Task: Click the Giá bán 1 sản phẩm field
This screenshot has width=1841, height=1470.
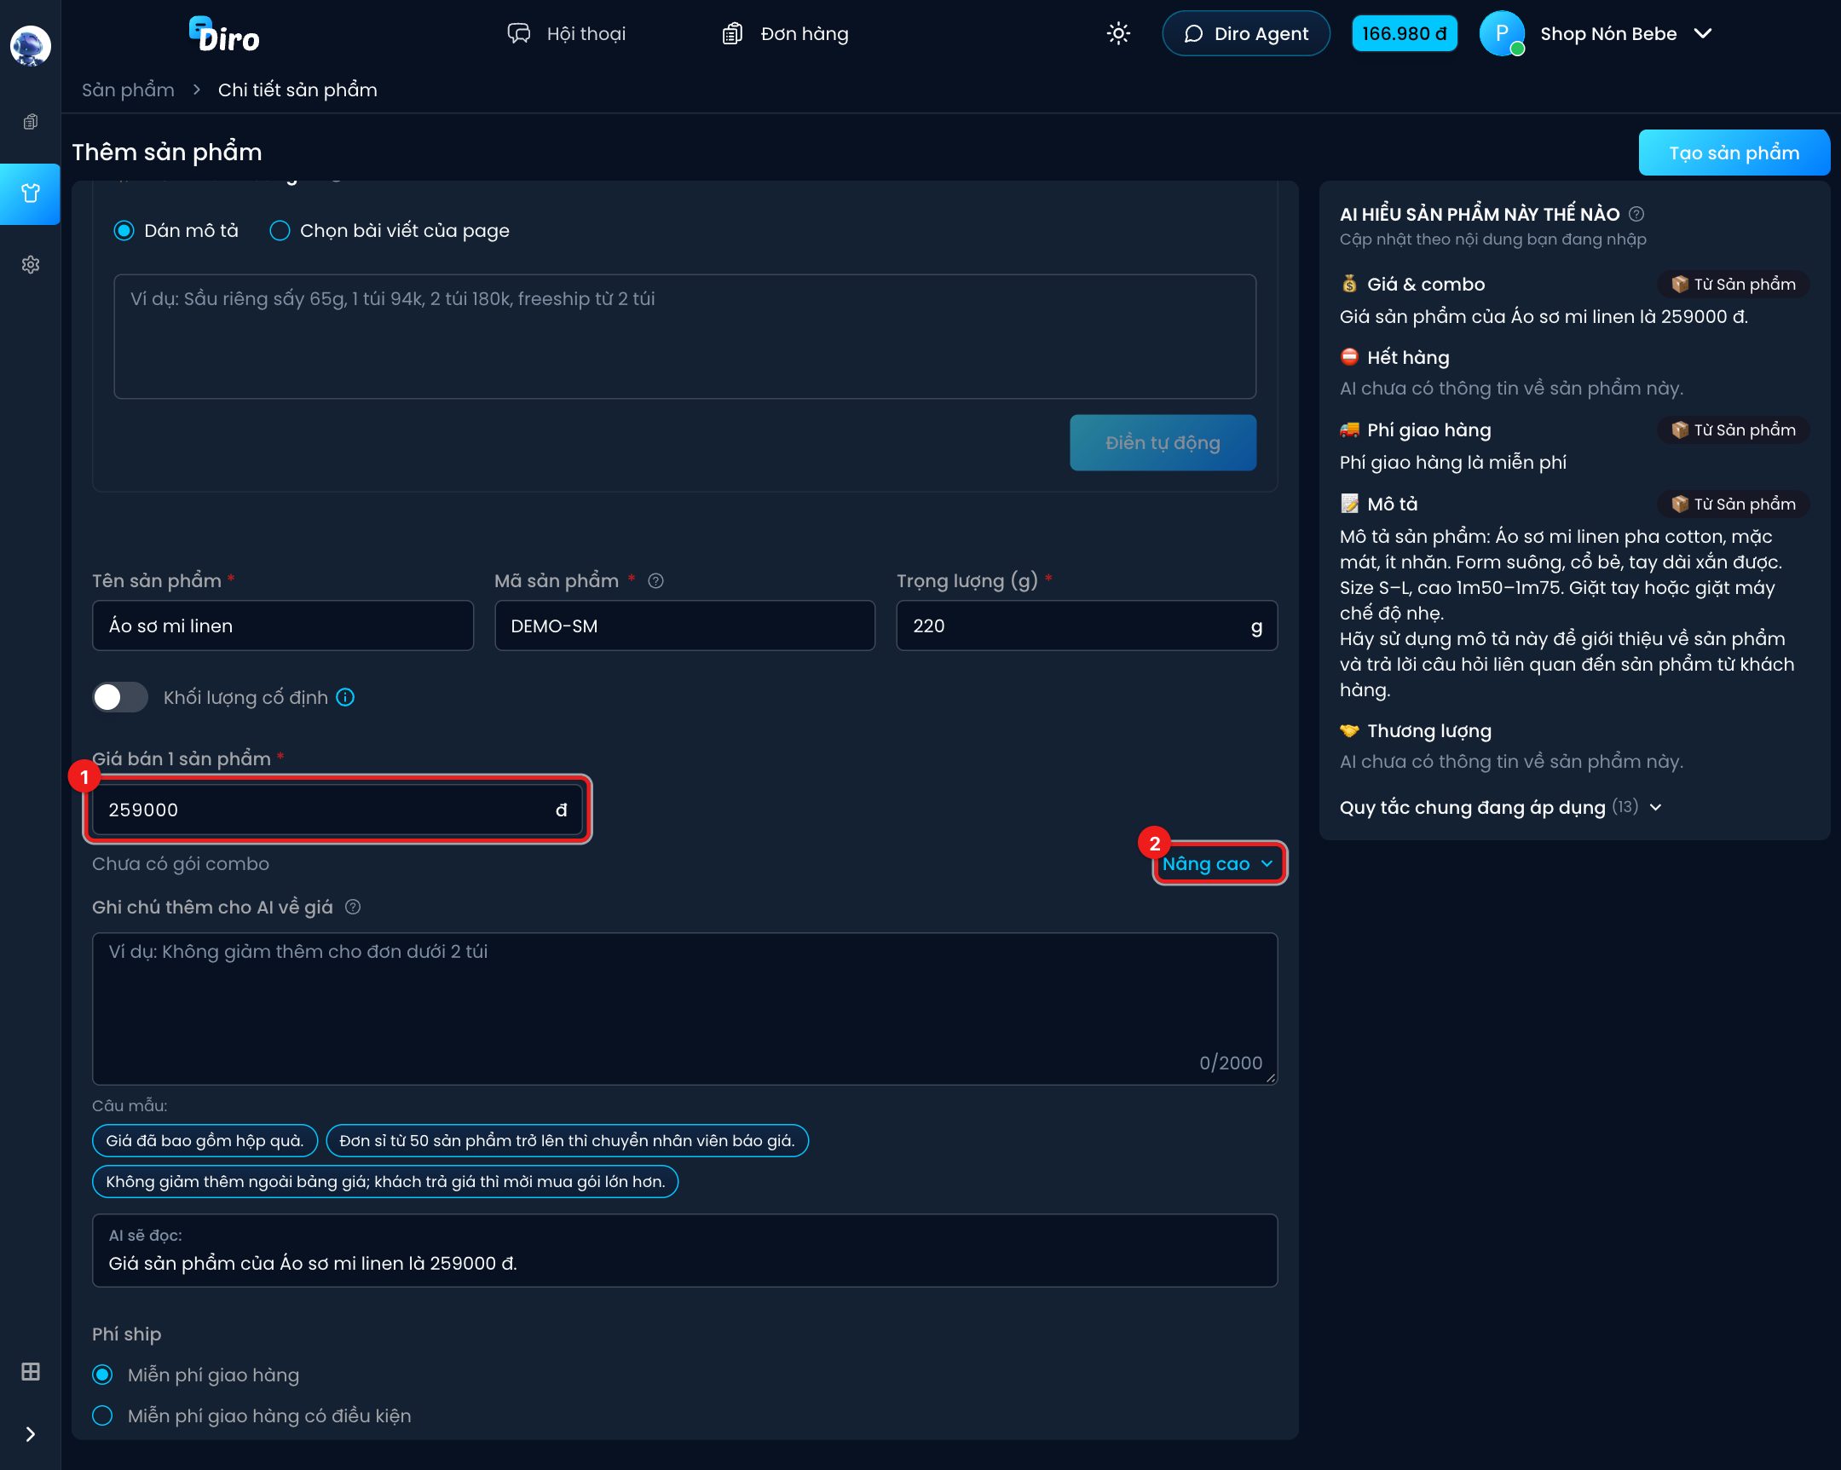Action: click(x=338, y=810)
